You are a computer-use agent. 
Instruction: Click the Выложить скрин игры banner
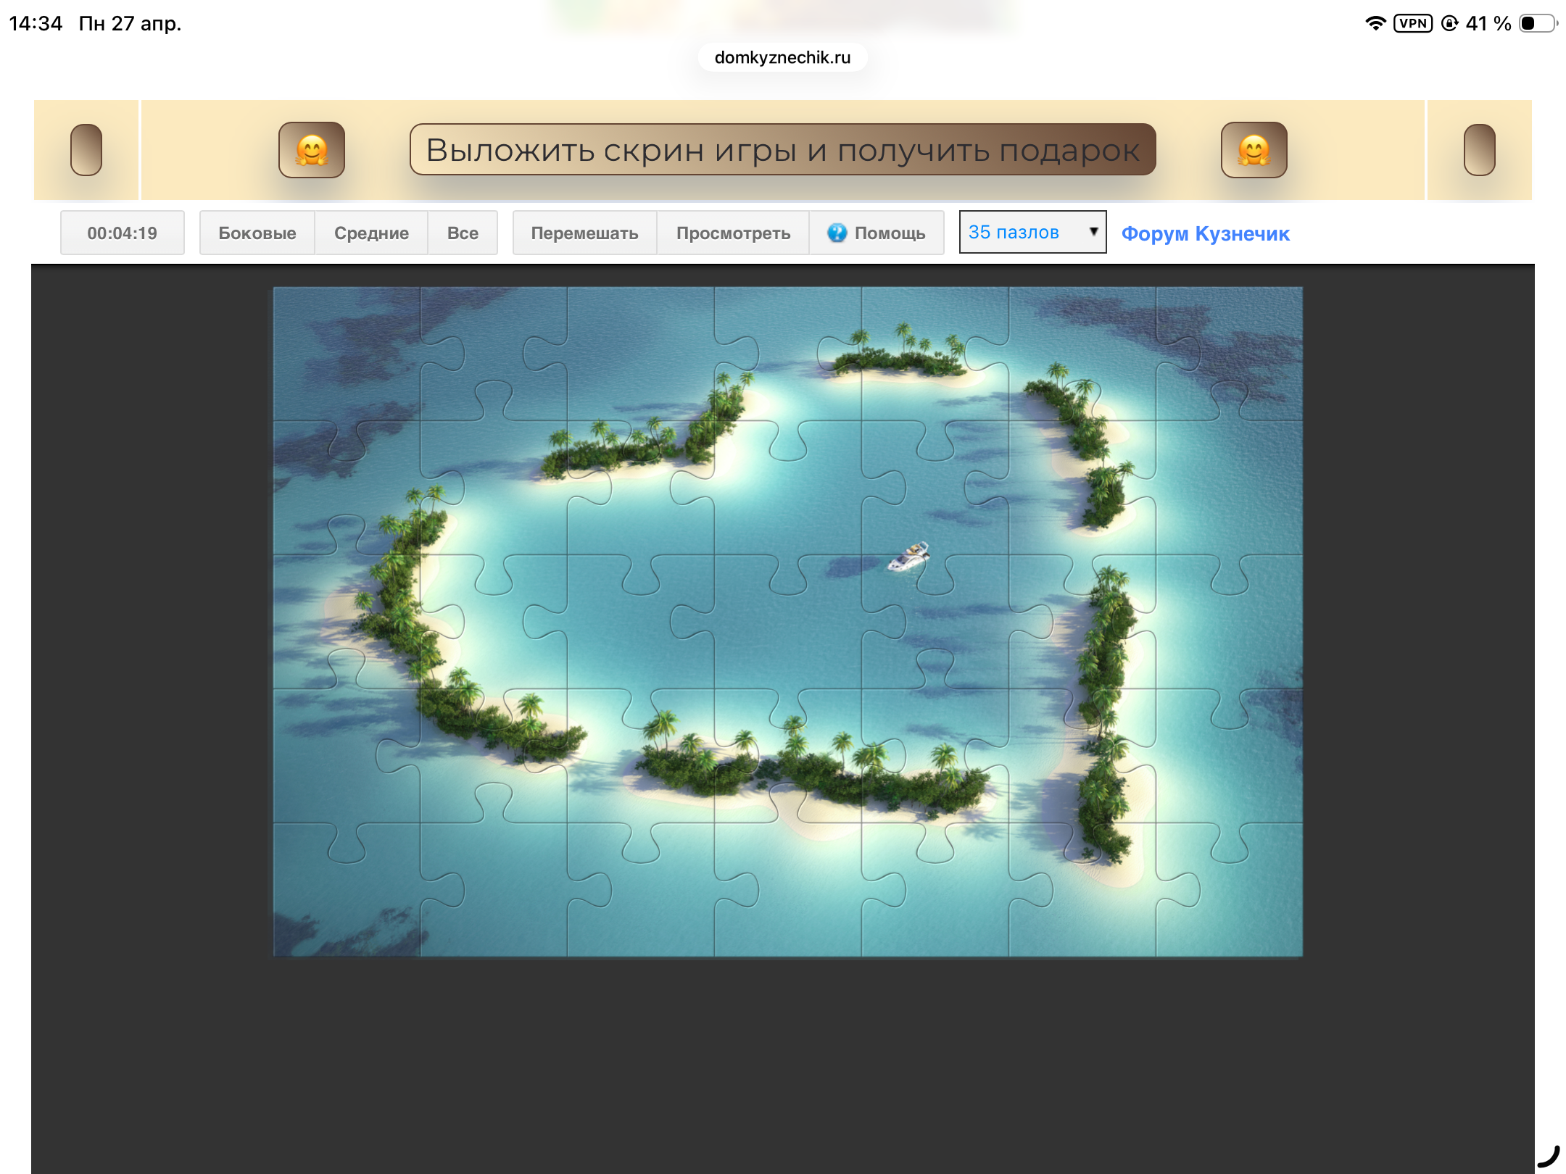782,150
